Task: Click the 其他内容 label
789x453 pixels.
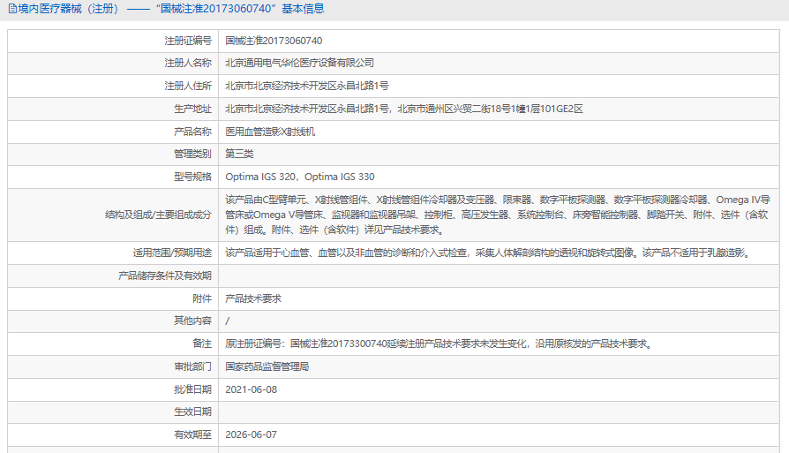Action: 192,321
